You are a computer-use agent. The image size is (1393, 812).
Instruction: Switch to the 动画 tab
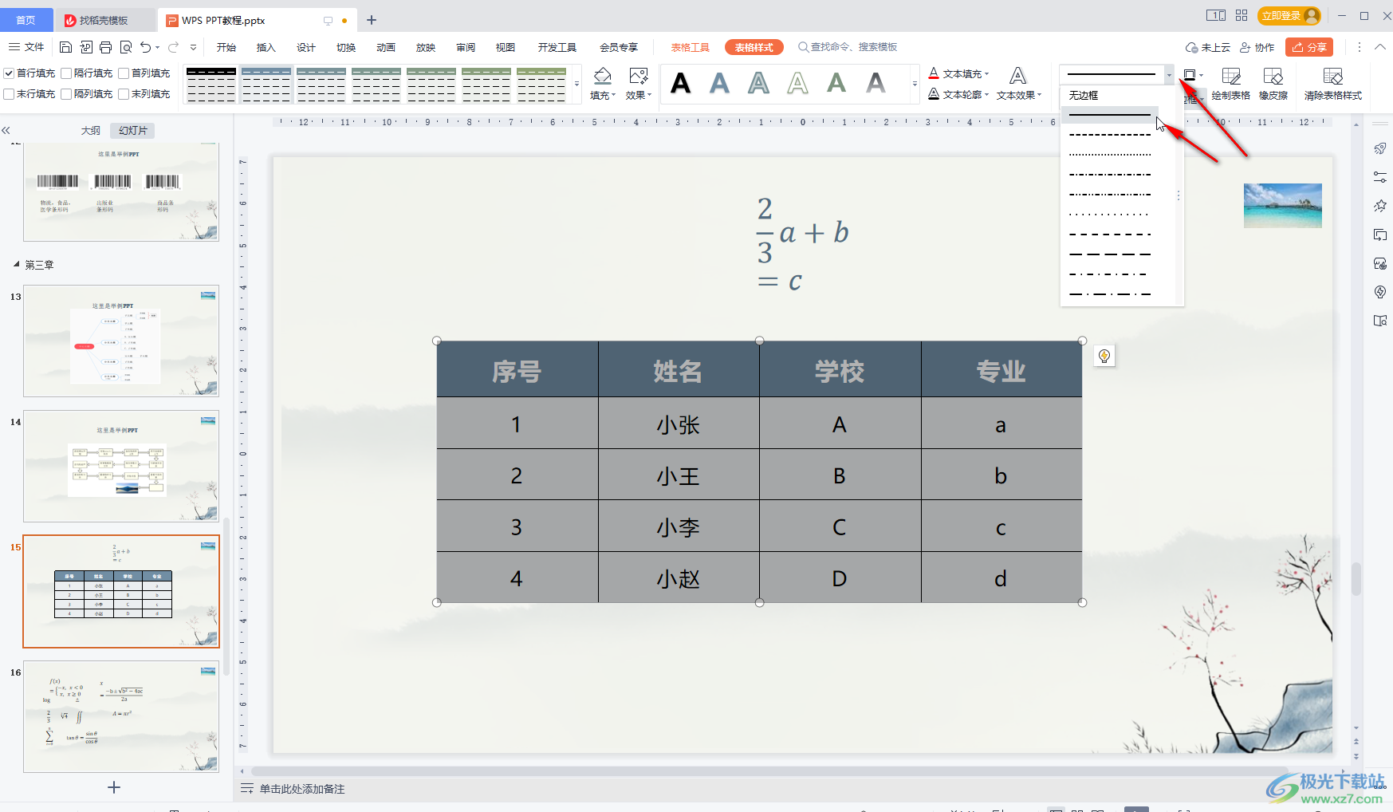point(385,48)
